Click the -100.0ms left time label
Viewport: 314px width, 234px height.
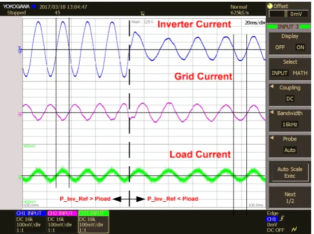(x=31, y=205)
